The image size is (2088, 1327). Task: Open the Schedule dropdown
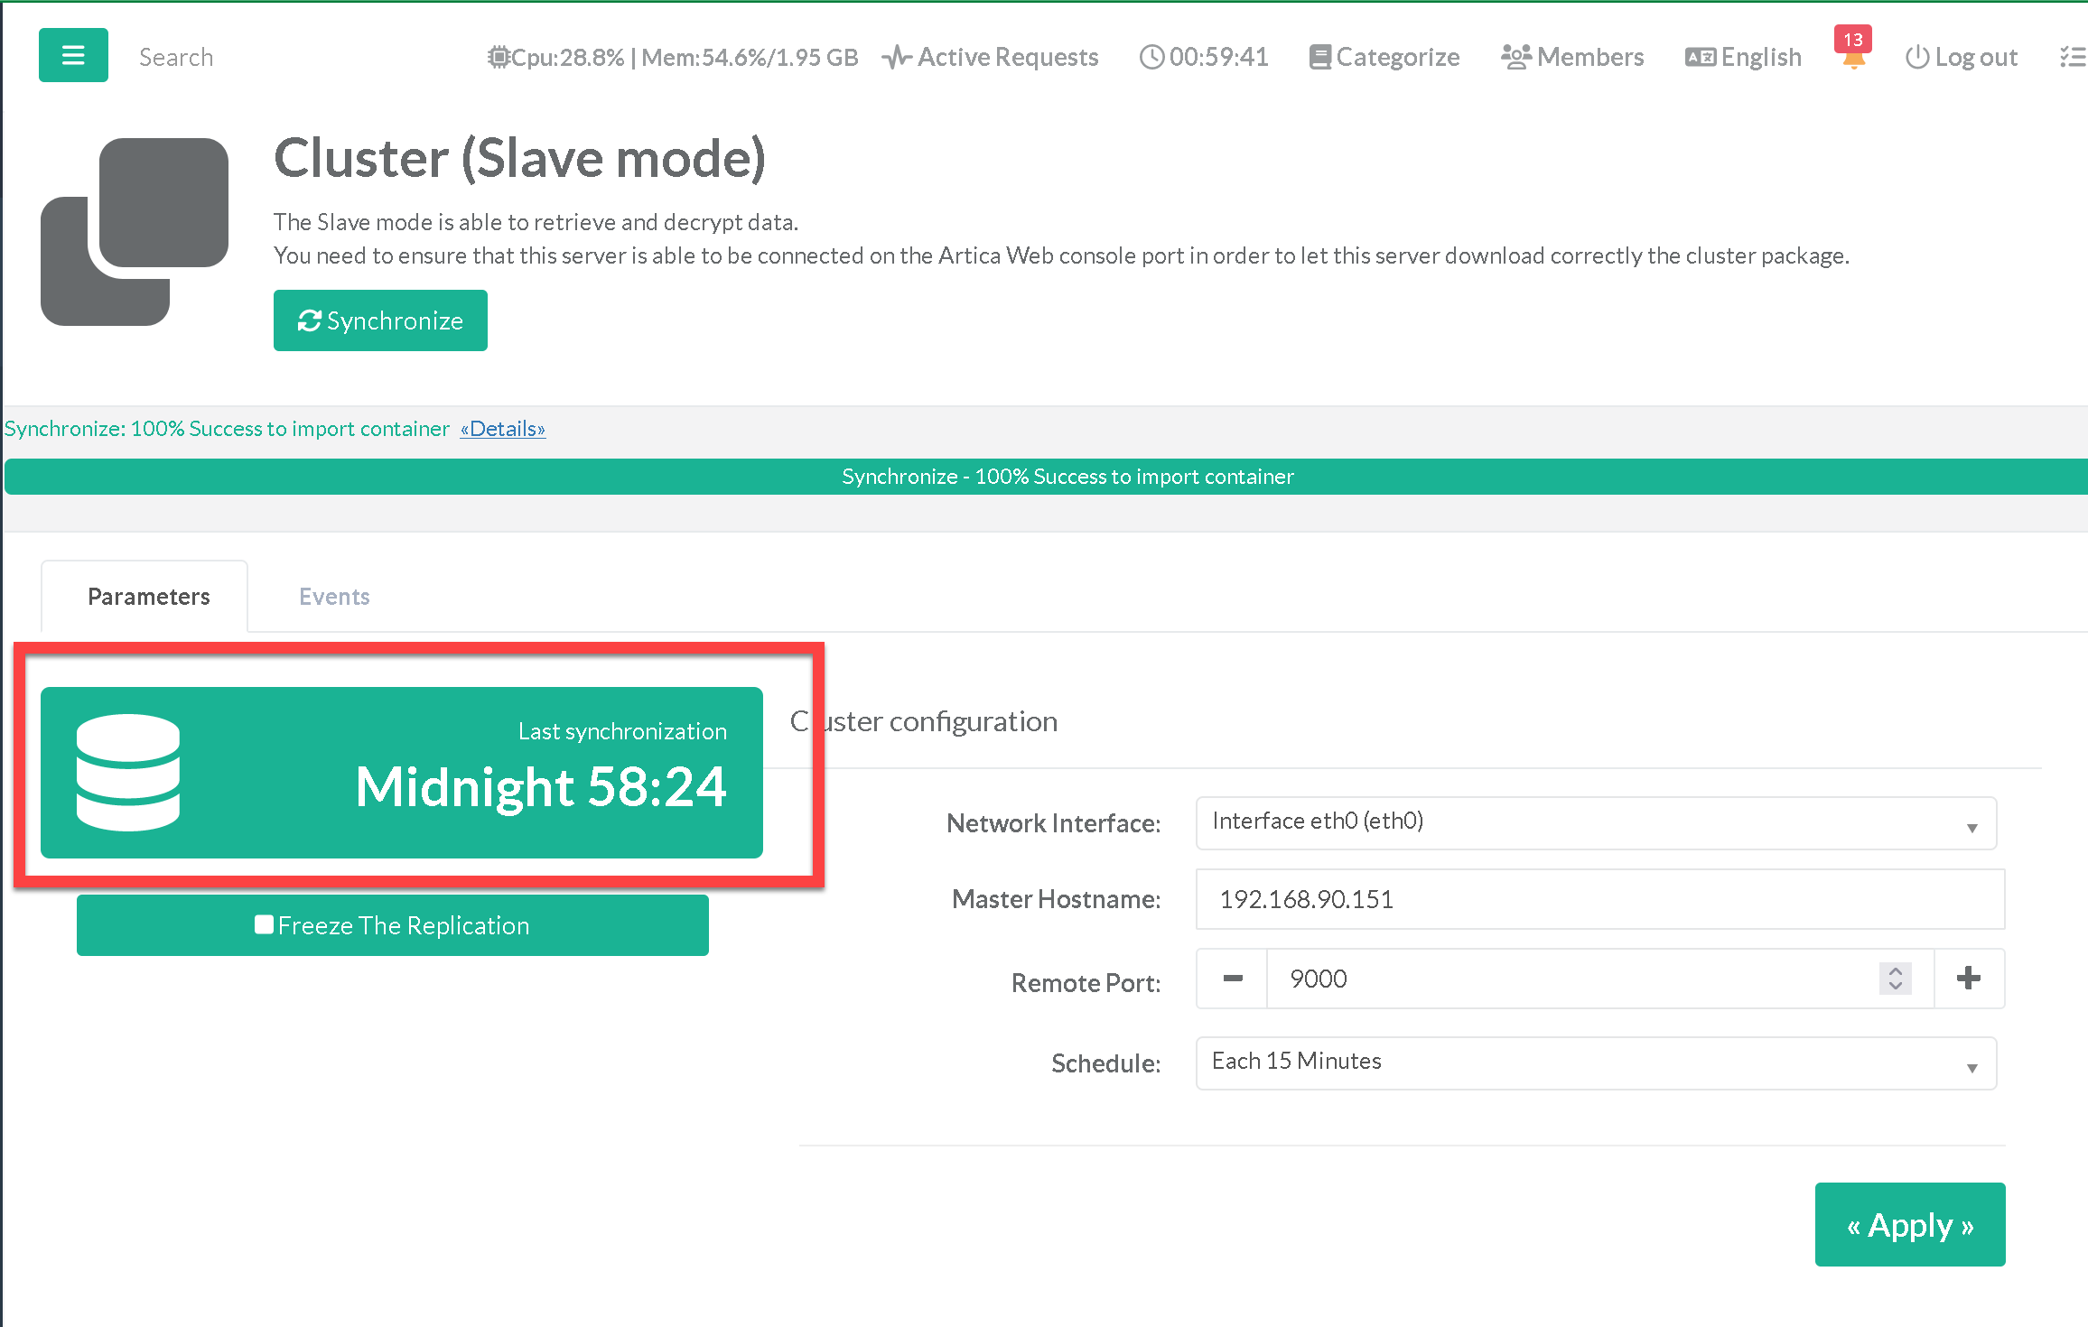1596,1063
